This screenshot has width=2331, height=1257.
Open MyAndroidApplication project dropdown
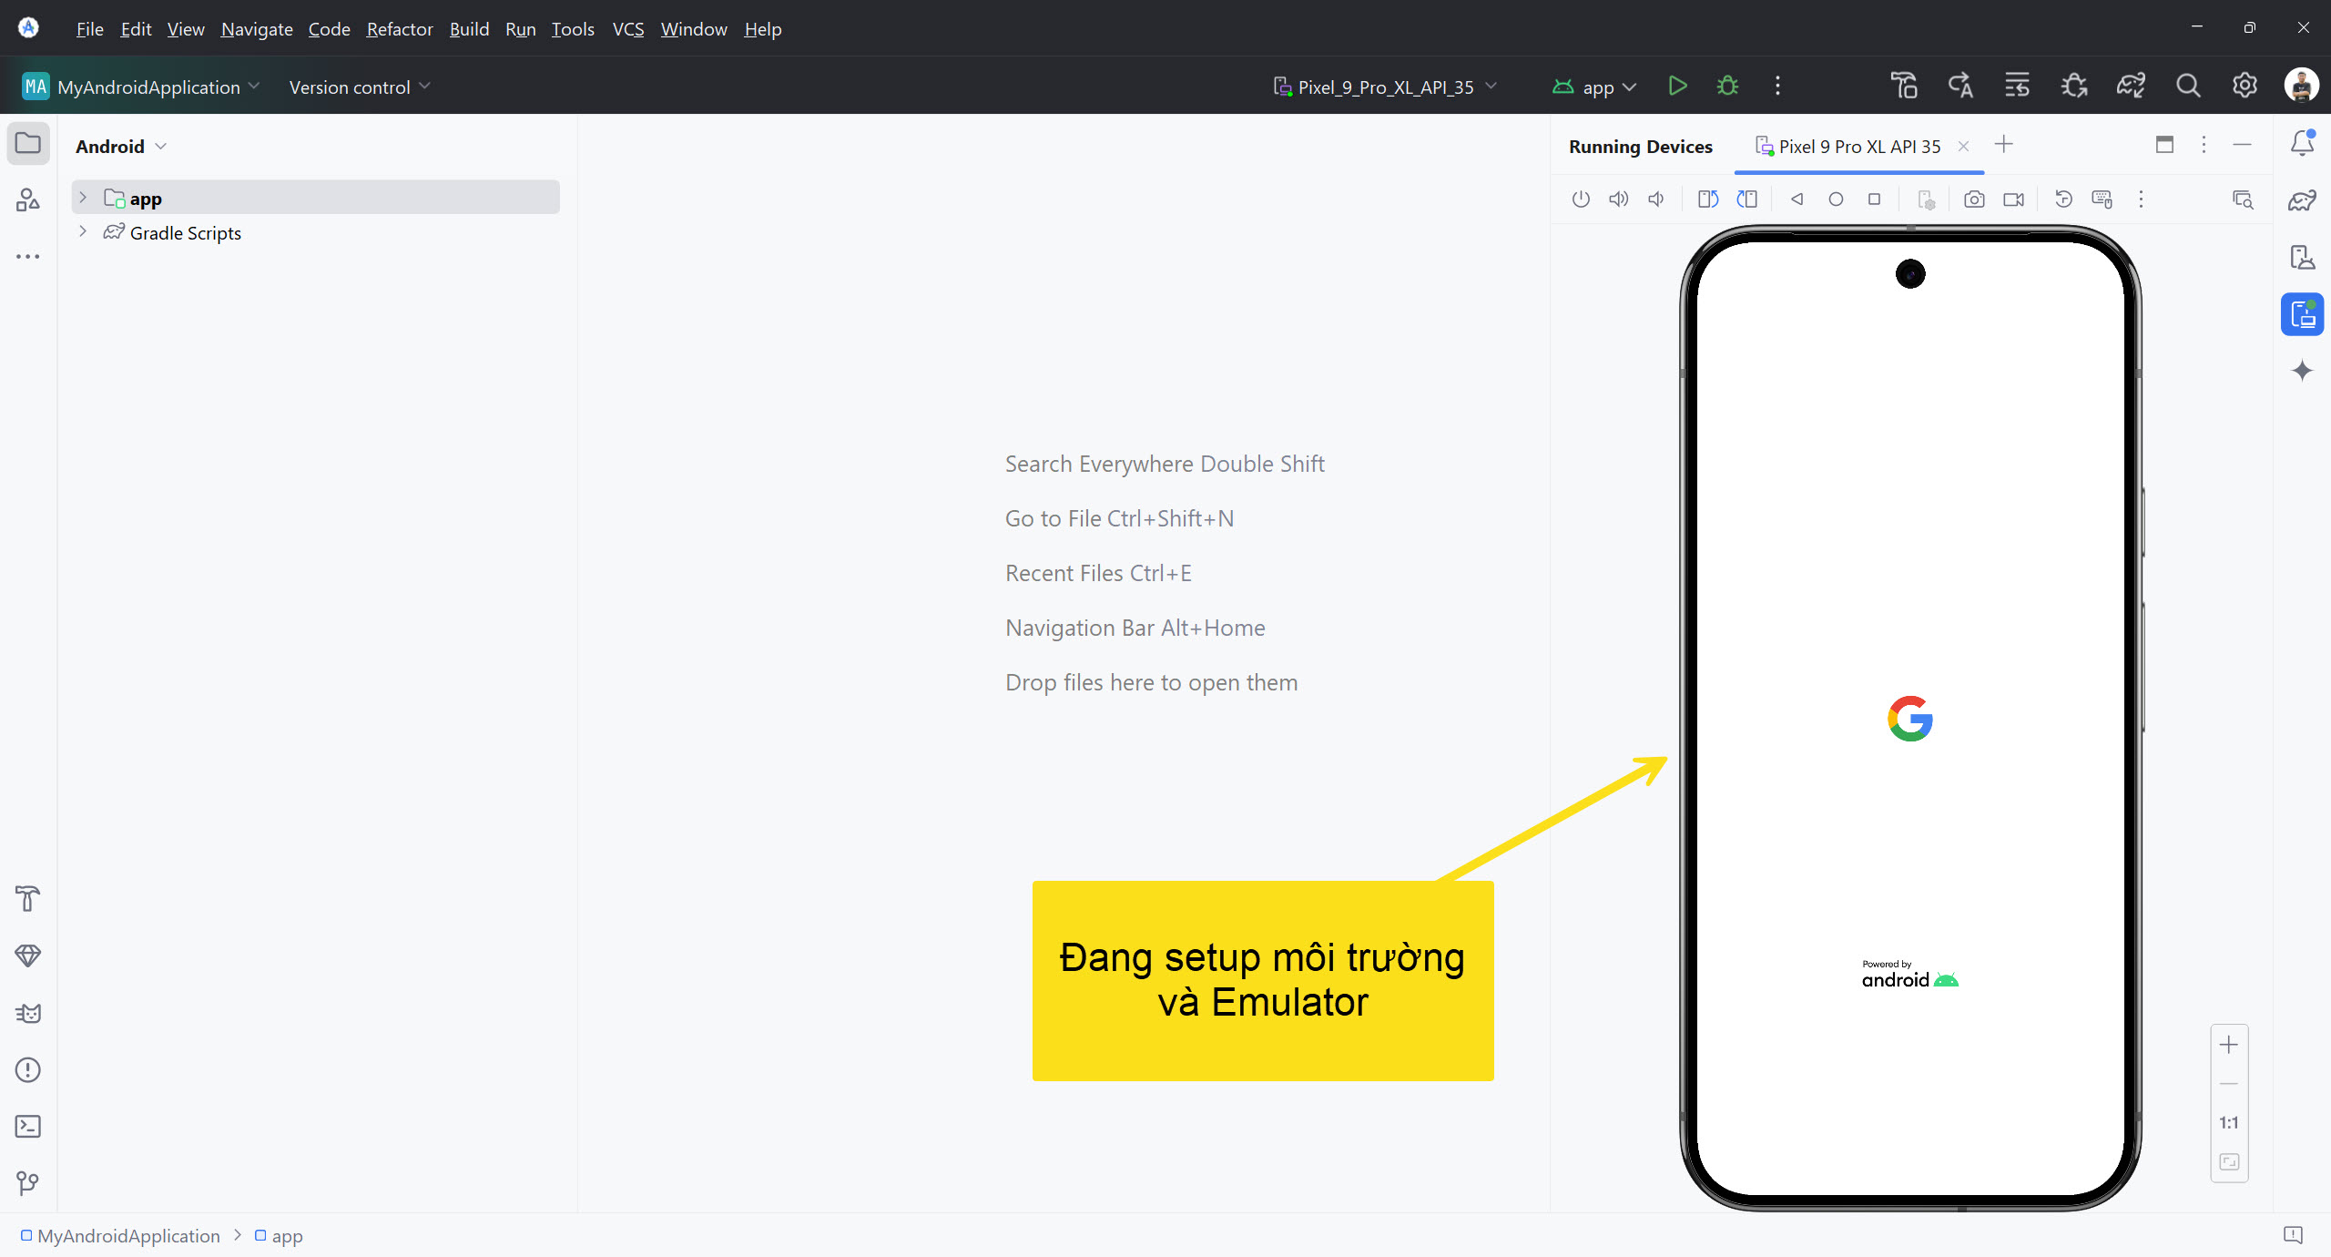click(x=142, y=87)
